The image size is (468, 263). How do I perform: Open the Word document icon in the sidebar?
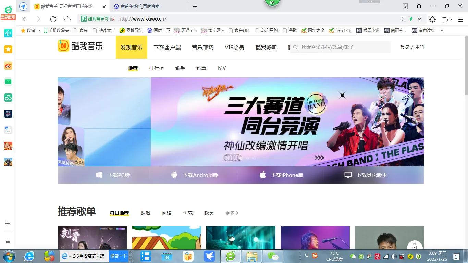(8, 129)
